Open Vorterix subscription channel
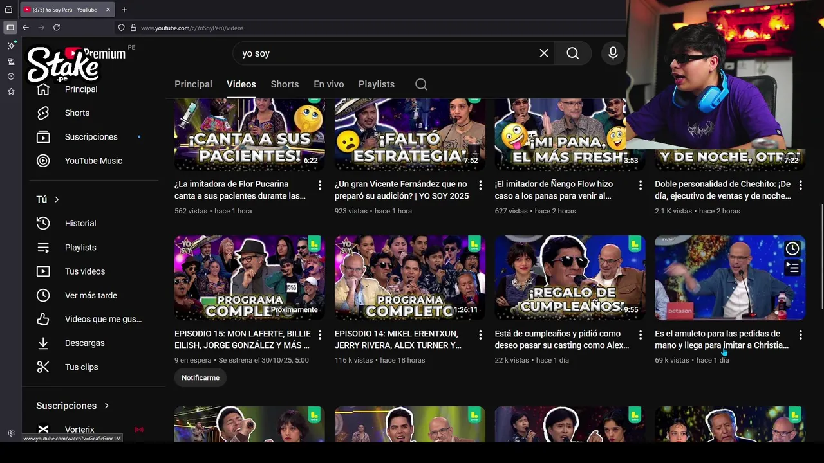 (79, 430)
